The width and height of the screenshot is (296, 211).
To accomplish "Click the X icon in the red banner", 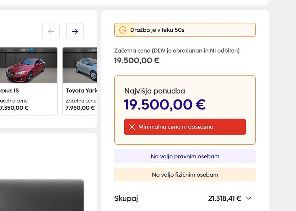I will tap(132, 127).
